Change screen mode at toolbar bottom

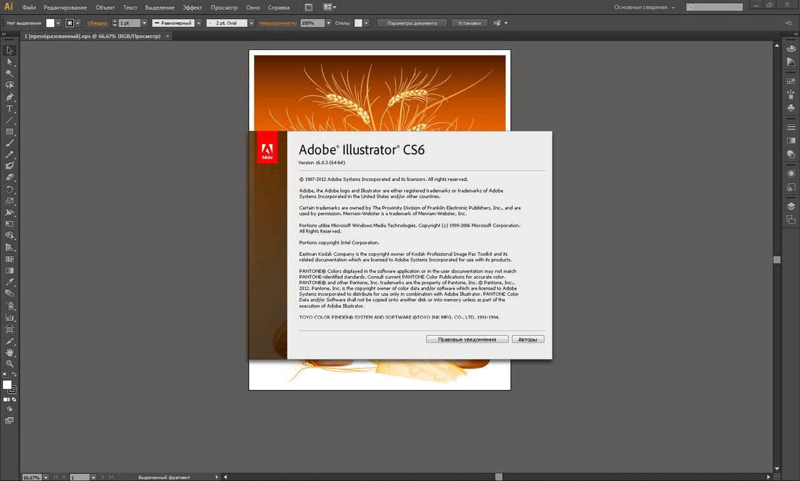[9, 421]
